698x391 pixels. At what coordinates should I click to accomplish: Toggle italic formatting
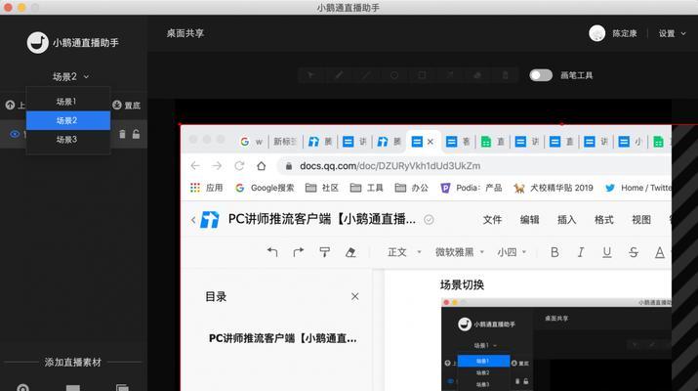(581, 252)
